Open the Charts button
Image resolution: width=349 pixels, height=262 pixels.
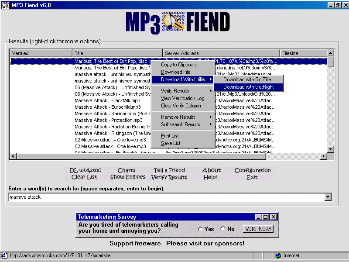pos(127,170)
